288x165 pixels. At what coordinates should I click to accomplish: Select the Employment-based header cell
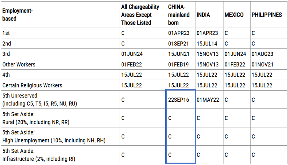click(x=17, y=15)
